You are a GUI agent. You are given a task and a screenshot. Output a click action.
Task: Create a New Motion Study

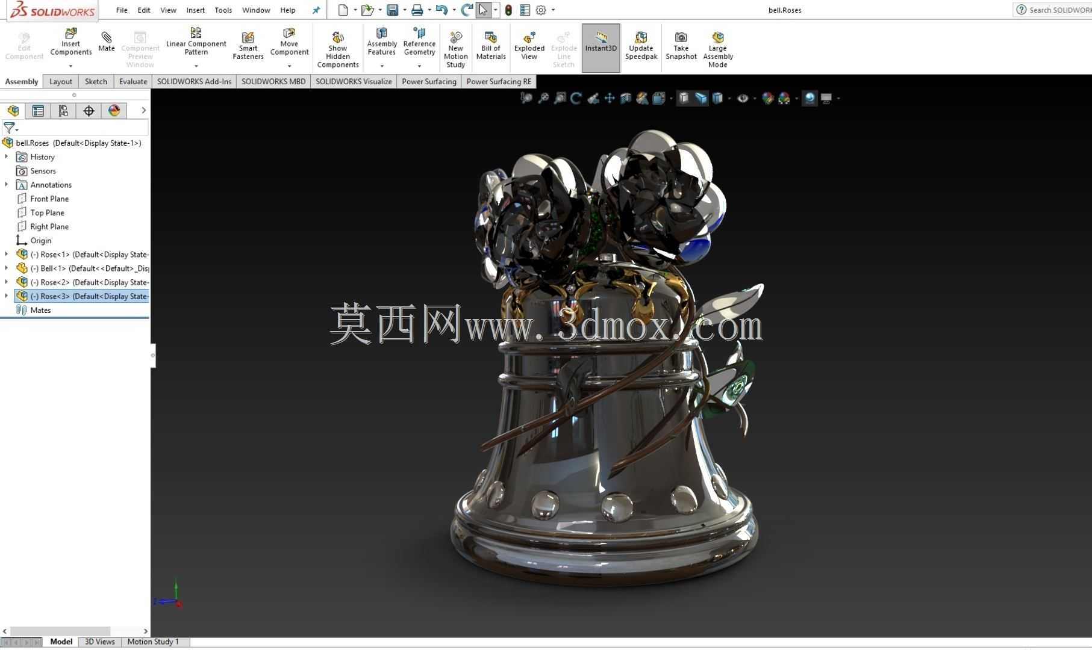tap(456, 49)
